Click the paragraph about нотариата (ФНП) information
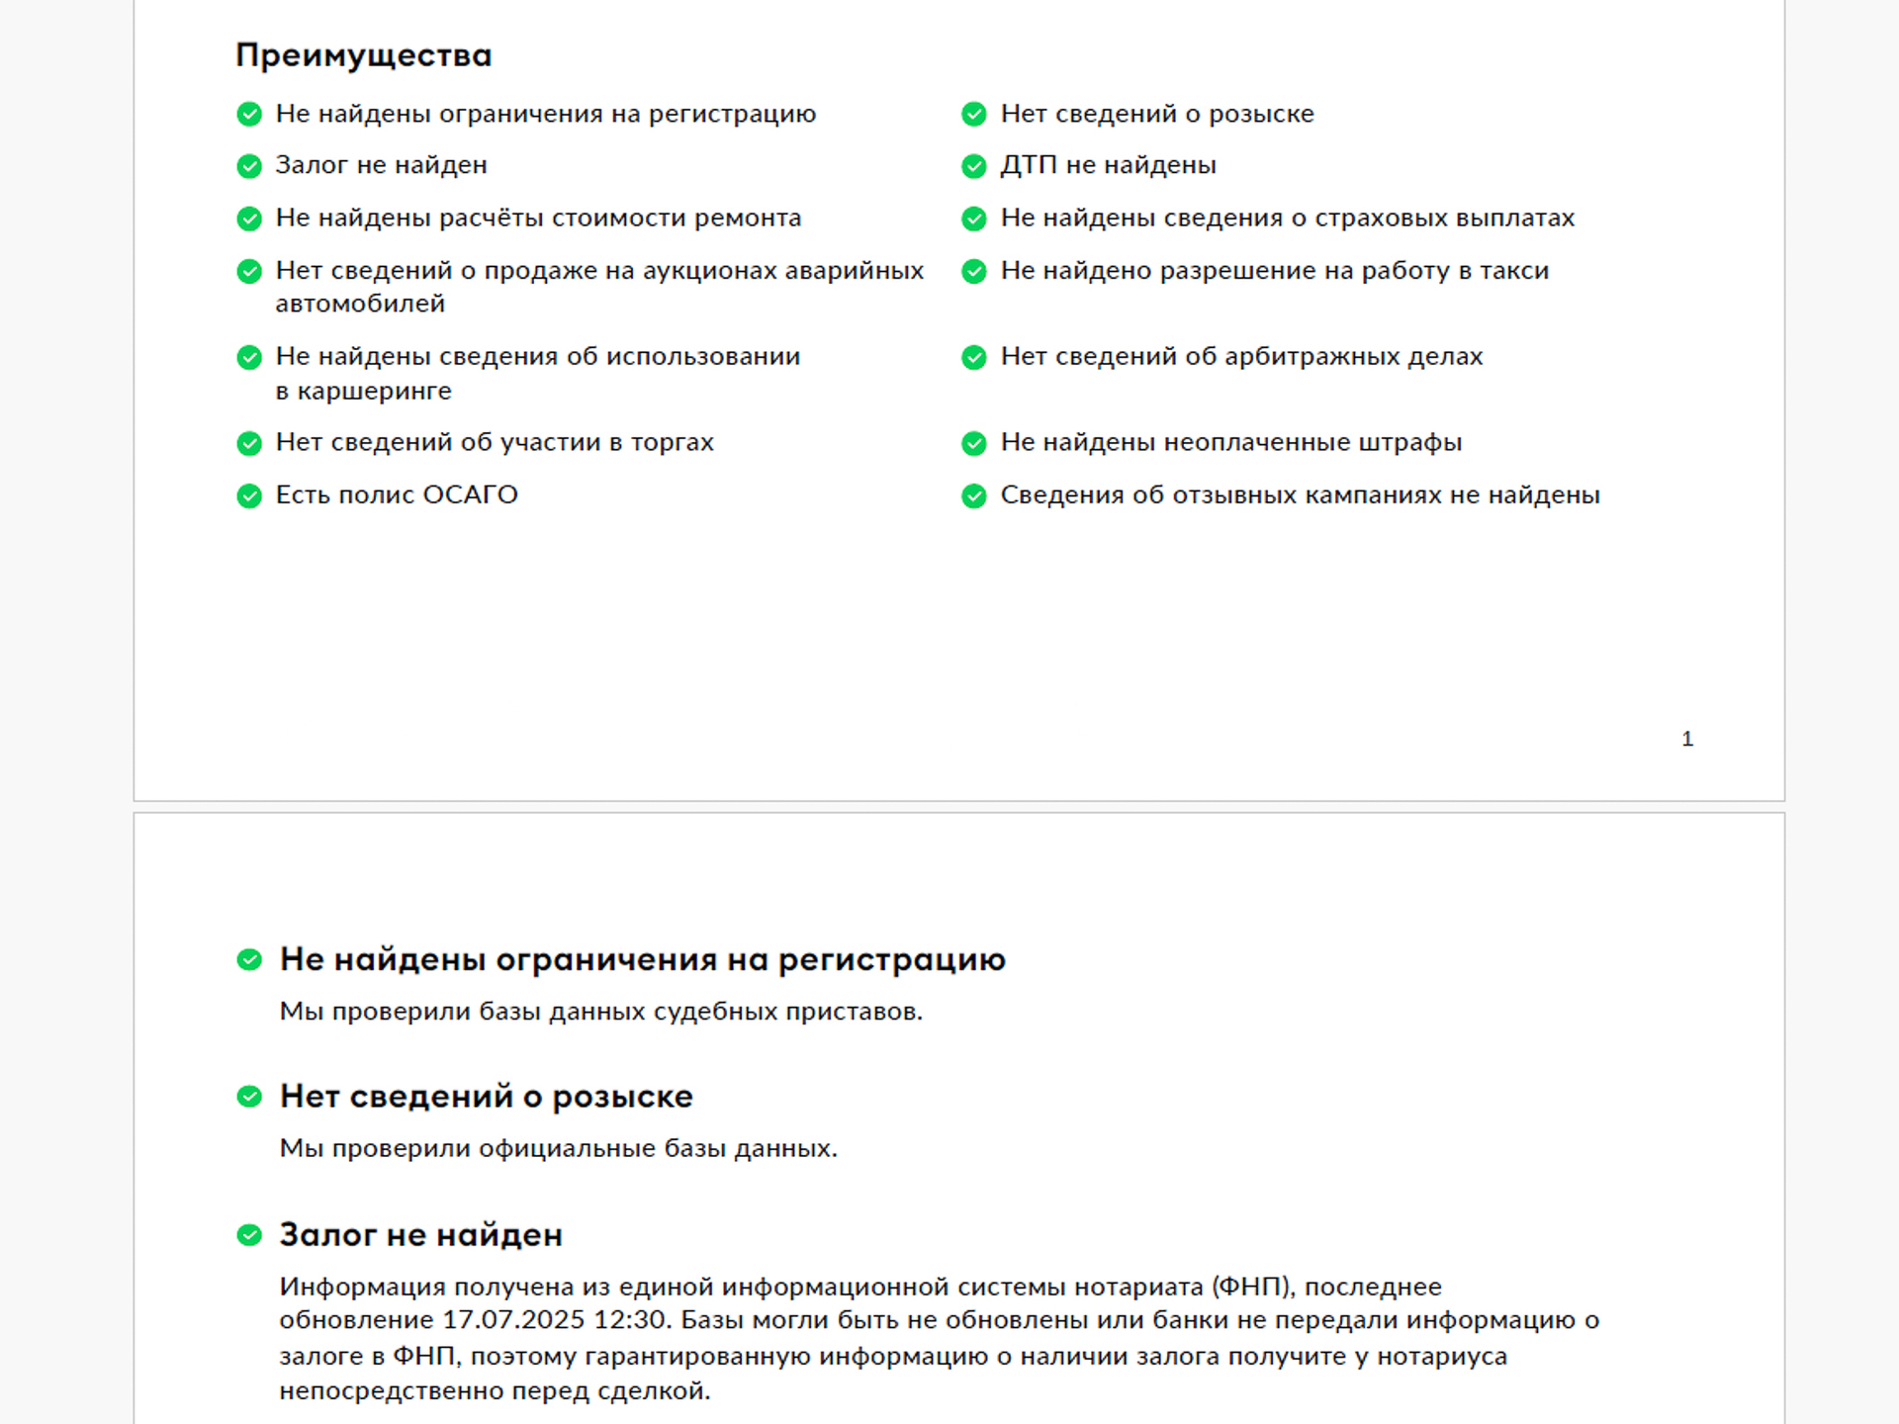Viewport: 1899px width, 1424px height. click(939, 1338)
